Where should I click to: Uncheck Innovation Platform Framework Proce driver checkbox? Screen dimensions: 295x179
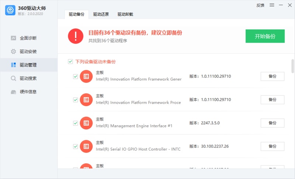tap(76, 100)
